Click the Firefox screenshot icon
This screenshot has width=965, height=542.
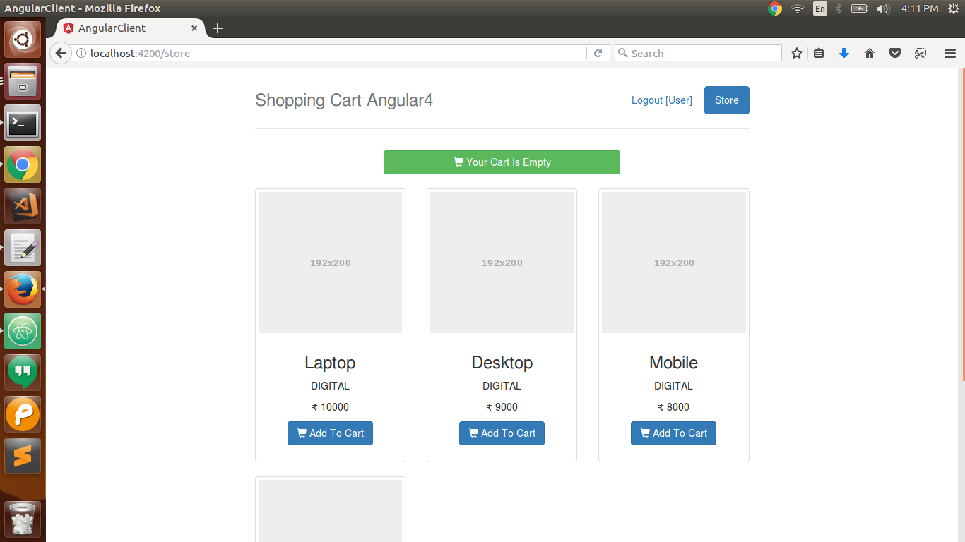pyautogui.click(x=920, y=53)
